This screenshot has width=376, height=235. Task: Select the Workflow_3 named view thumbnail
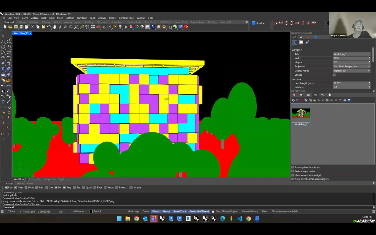click(301, 113)
